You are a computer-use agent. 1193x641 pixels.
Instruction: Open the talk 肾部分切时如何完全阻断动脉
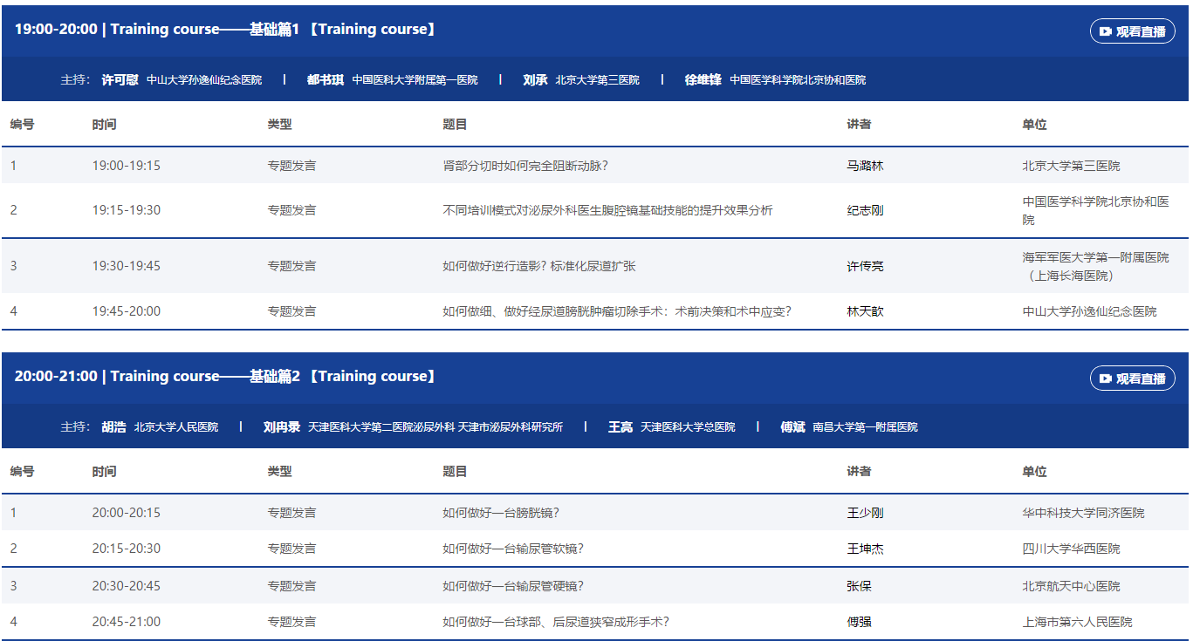[x=525, y=166]
